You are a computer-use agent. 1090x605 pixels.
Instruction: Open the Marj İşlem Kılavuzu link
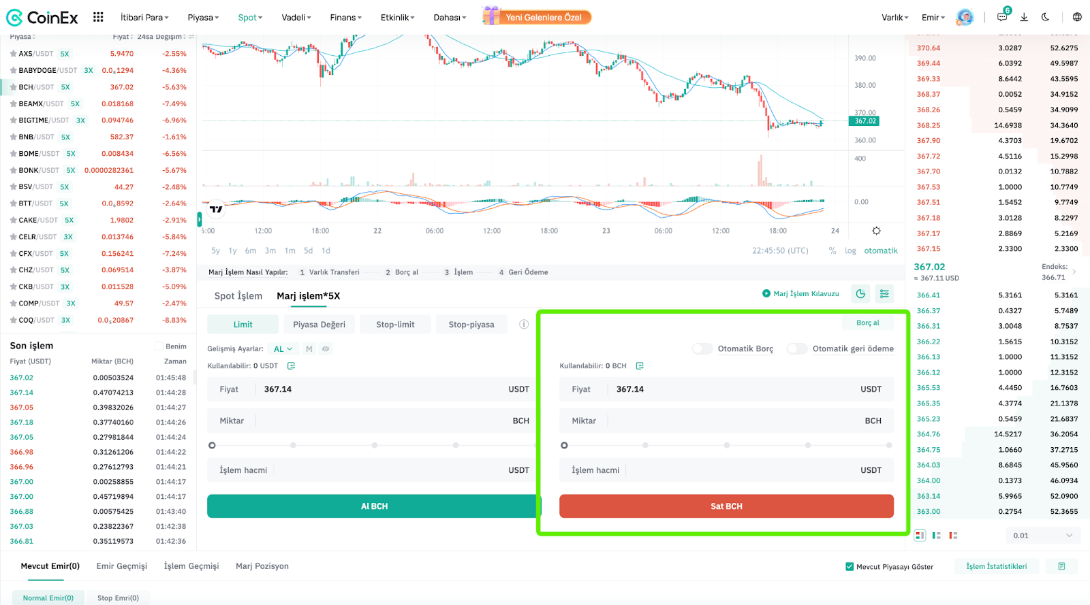point(806,293)
